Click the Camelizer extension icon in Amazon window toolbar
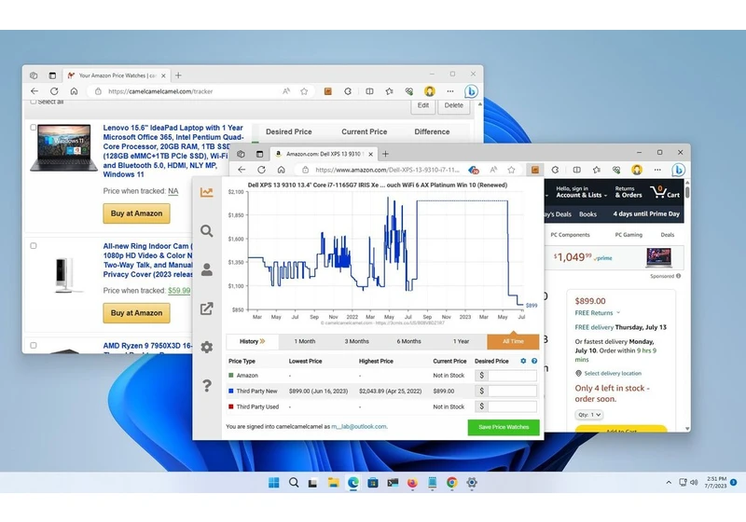Image resolution: width=746 pixels, height=522 pixels. pyautogui.click(x=534, y=170)
